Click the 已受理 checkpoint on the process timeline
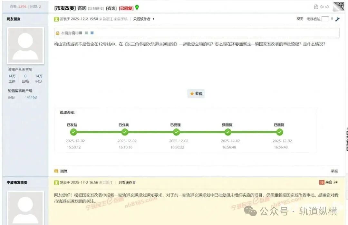 [x=176, y=132]
